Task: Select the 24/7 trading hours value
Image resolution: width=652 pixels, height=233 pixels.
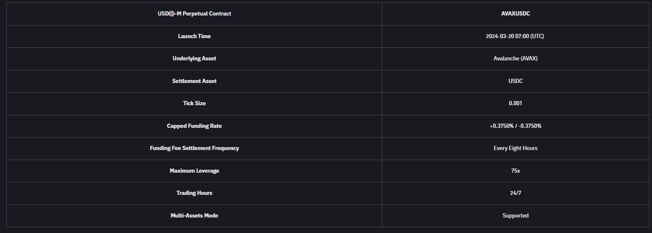Action: click(x=515, y=193)
